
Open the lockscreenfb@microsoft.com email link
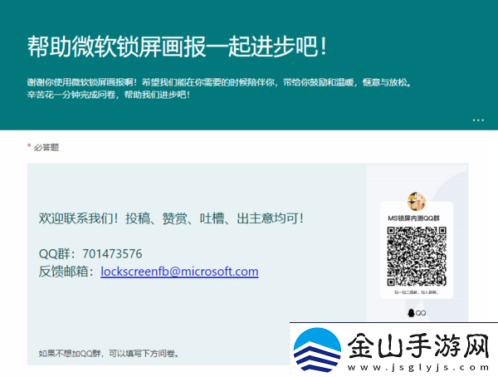[x=179, y=272]
